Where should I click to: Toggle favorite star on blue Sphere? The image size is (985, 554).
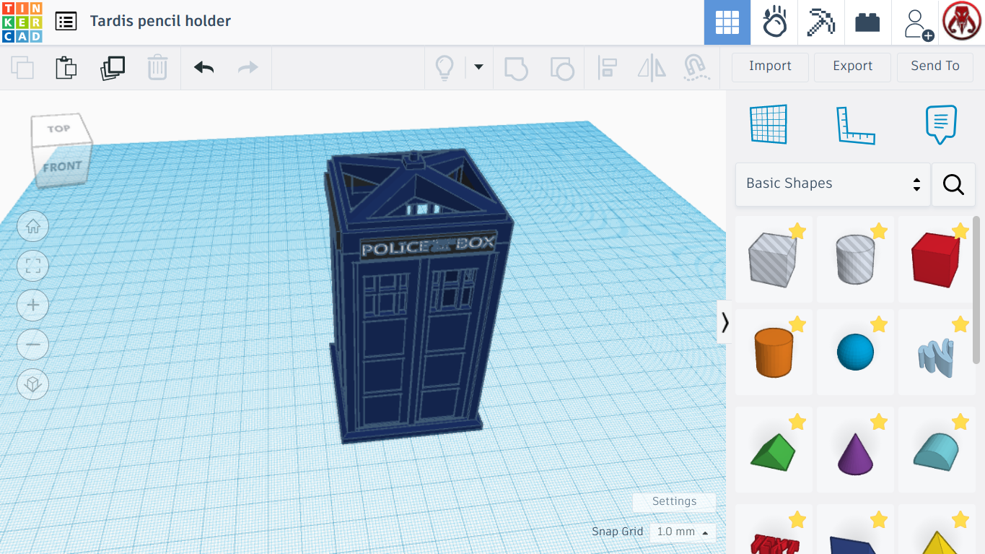coord(878,324)
